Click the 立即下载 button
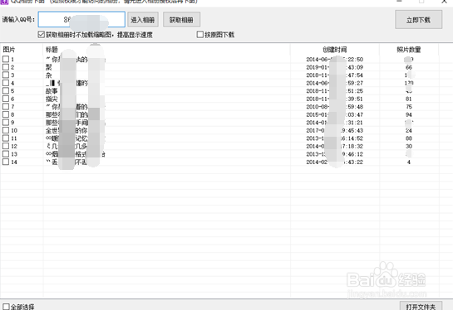Image resolution: width=453 pixels, height=310 pixels. point(419,20)
